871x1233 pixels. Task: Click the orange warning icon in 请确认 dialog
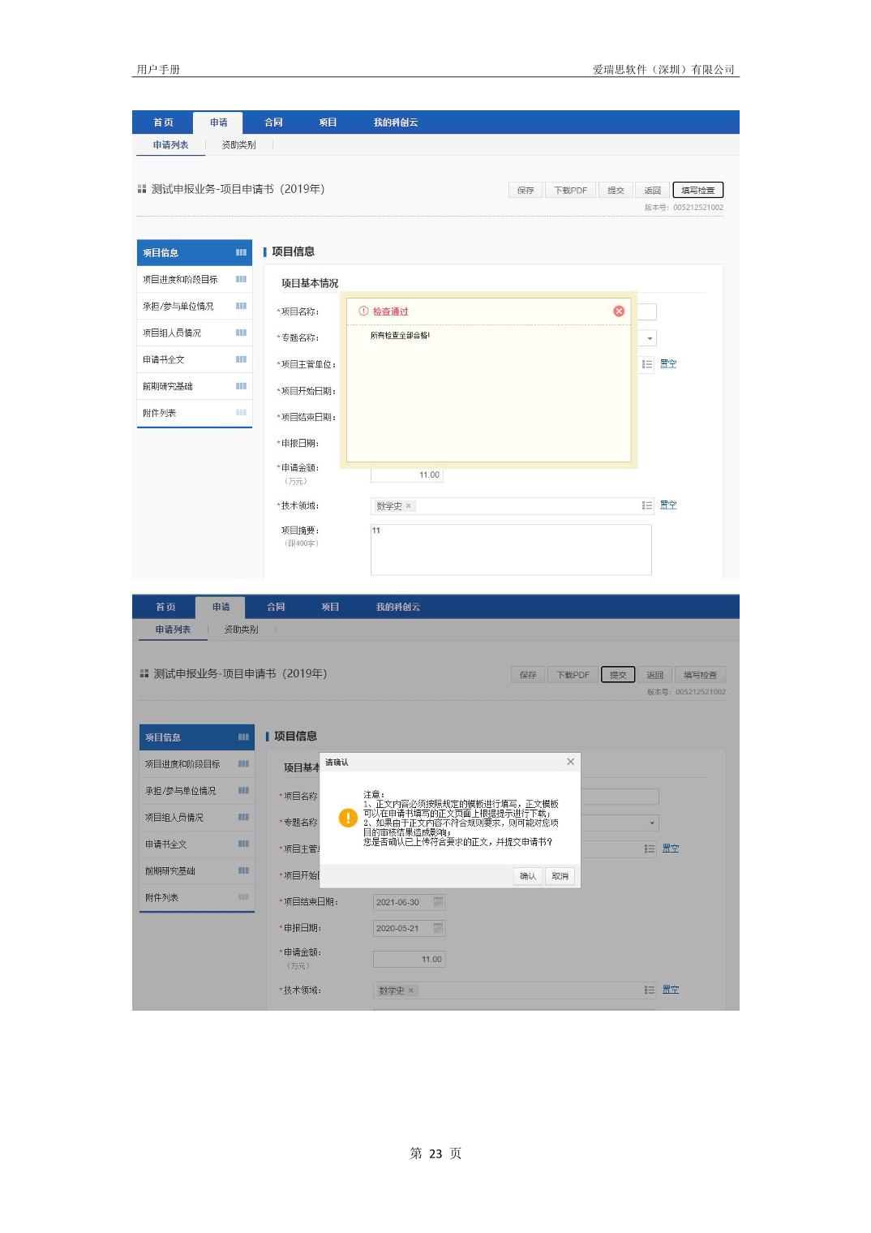click(x=348, y=818)
